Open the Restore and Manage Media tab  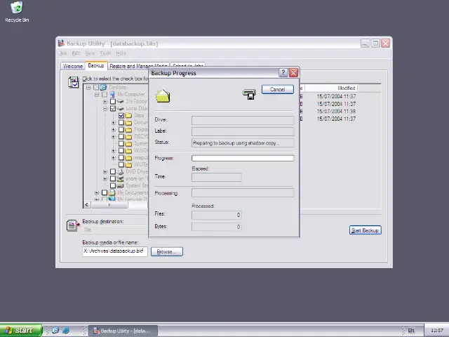pos(129,66)
